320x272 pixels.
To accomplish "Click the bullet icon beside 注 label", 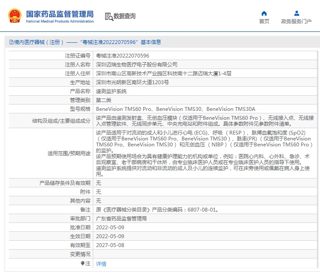I will point(82,264).
